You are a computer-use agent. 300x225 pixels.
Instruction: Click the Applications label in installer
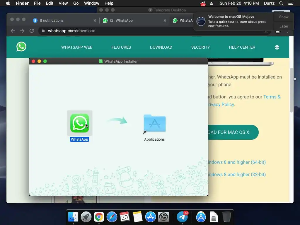click(x=154, y=139)
